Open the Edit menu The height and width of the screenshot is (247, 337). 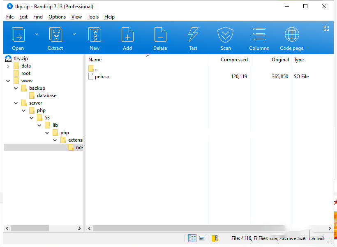[23, 17]
